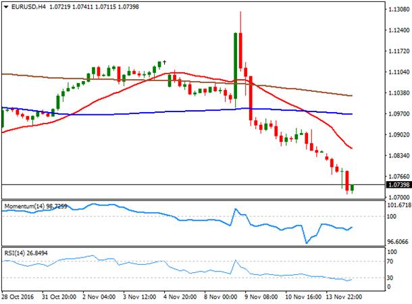The image size is (412, 304).
Task: Click the 2 Nov 04:00 time label
Action: (x=99, y=297)
